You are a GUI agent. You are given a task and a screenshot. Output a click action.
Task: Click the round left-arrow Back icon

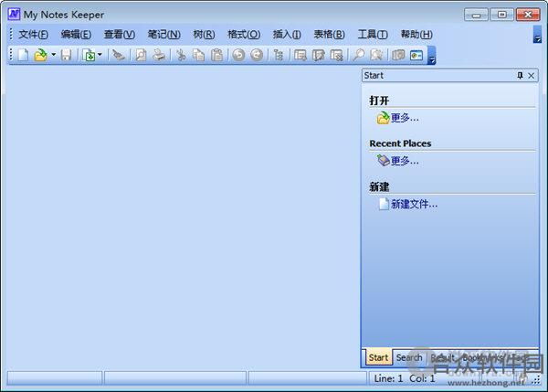(238, 55)
